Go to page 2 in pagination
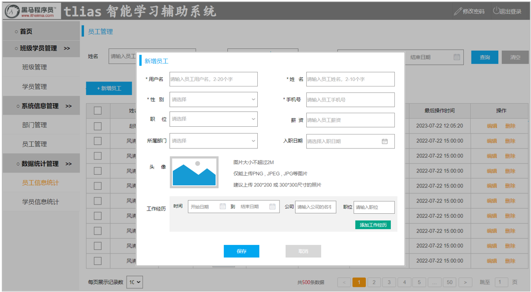 click(x=374, y=282)
